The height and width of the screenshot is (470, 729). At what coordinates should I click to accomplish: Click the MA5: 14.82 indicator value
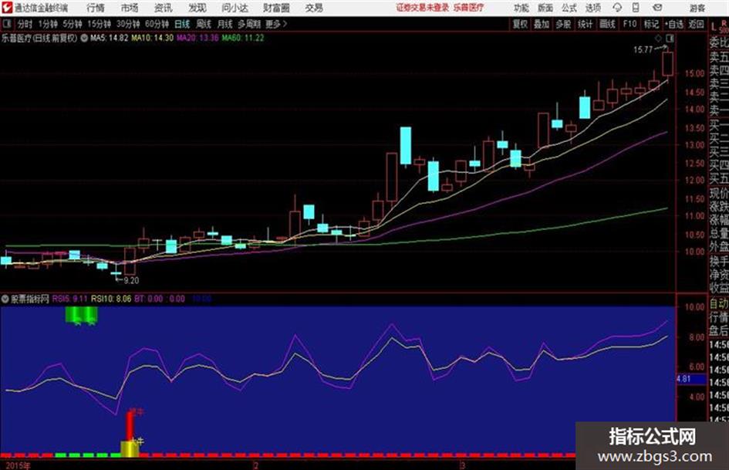point(109,38)
